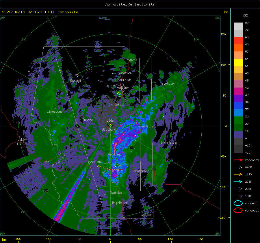Select the red forecast oval icon
The image size is (260, 243).
click(238, 210)
